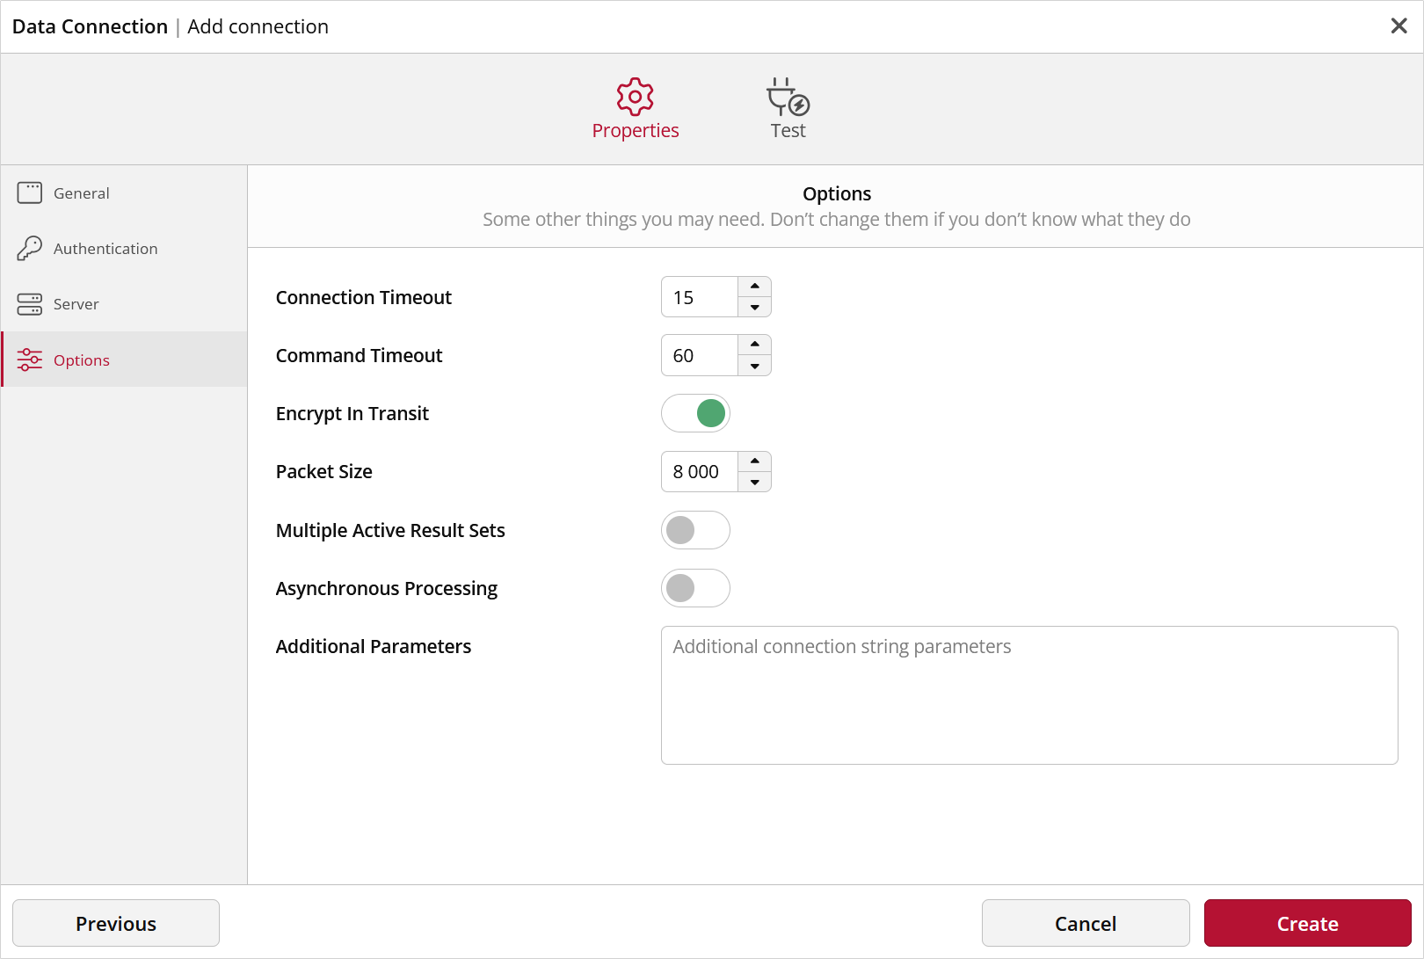Click the plug icon above Test
The width and height of the screenshot is (1424, 959).
coord(787,98)
